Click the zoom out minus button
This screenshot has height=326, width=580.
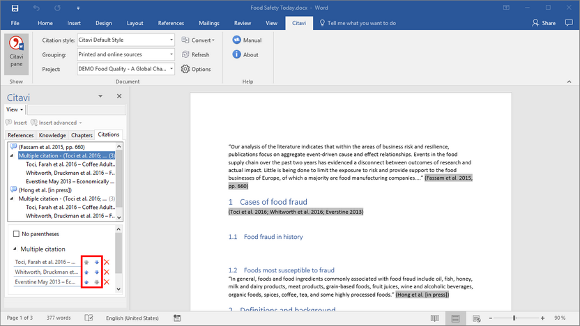[491, 318]
